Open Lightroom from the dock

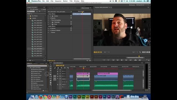(x=113, y=97)
